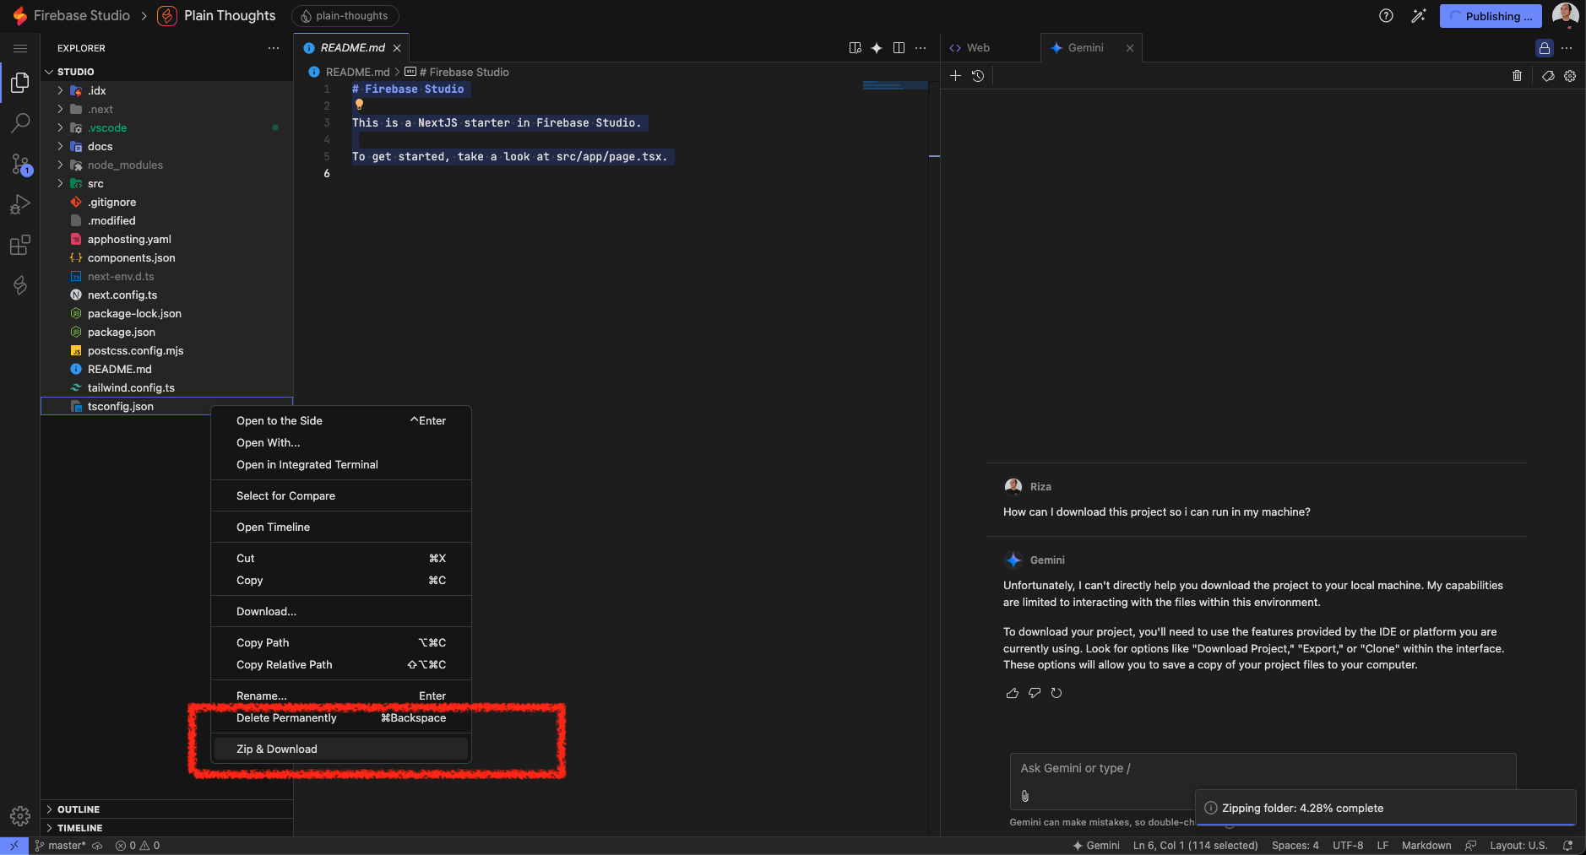The image size is (1586, 855).
Task: Open Run and Debug view
Action: 20,204
